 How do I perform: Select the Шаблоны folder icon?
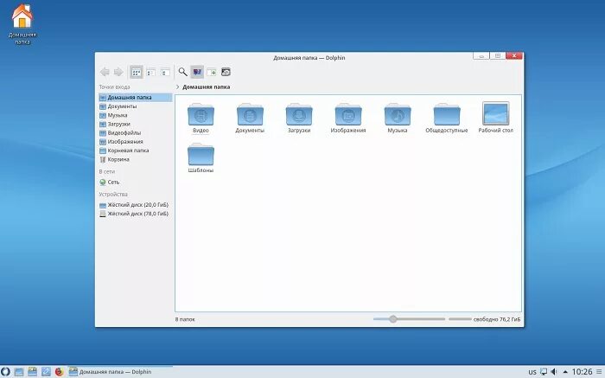click(201, 155)
